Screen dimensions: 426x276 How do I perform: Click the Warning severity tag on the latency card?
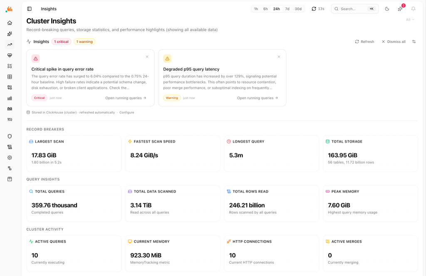tap(172, 98)
